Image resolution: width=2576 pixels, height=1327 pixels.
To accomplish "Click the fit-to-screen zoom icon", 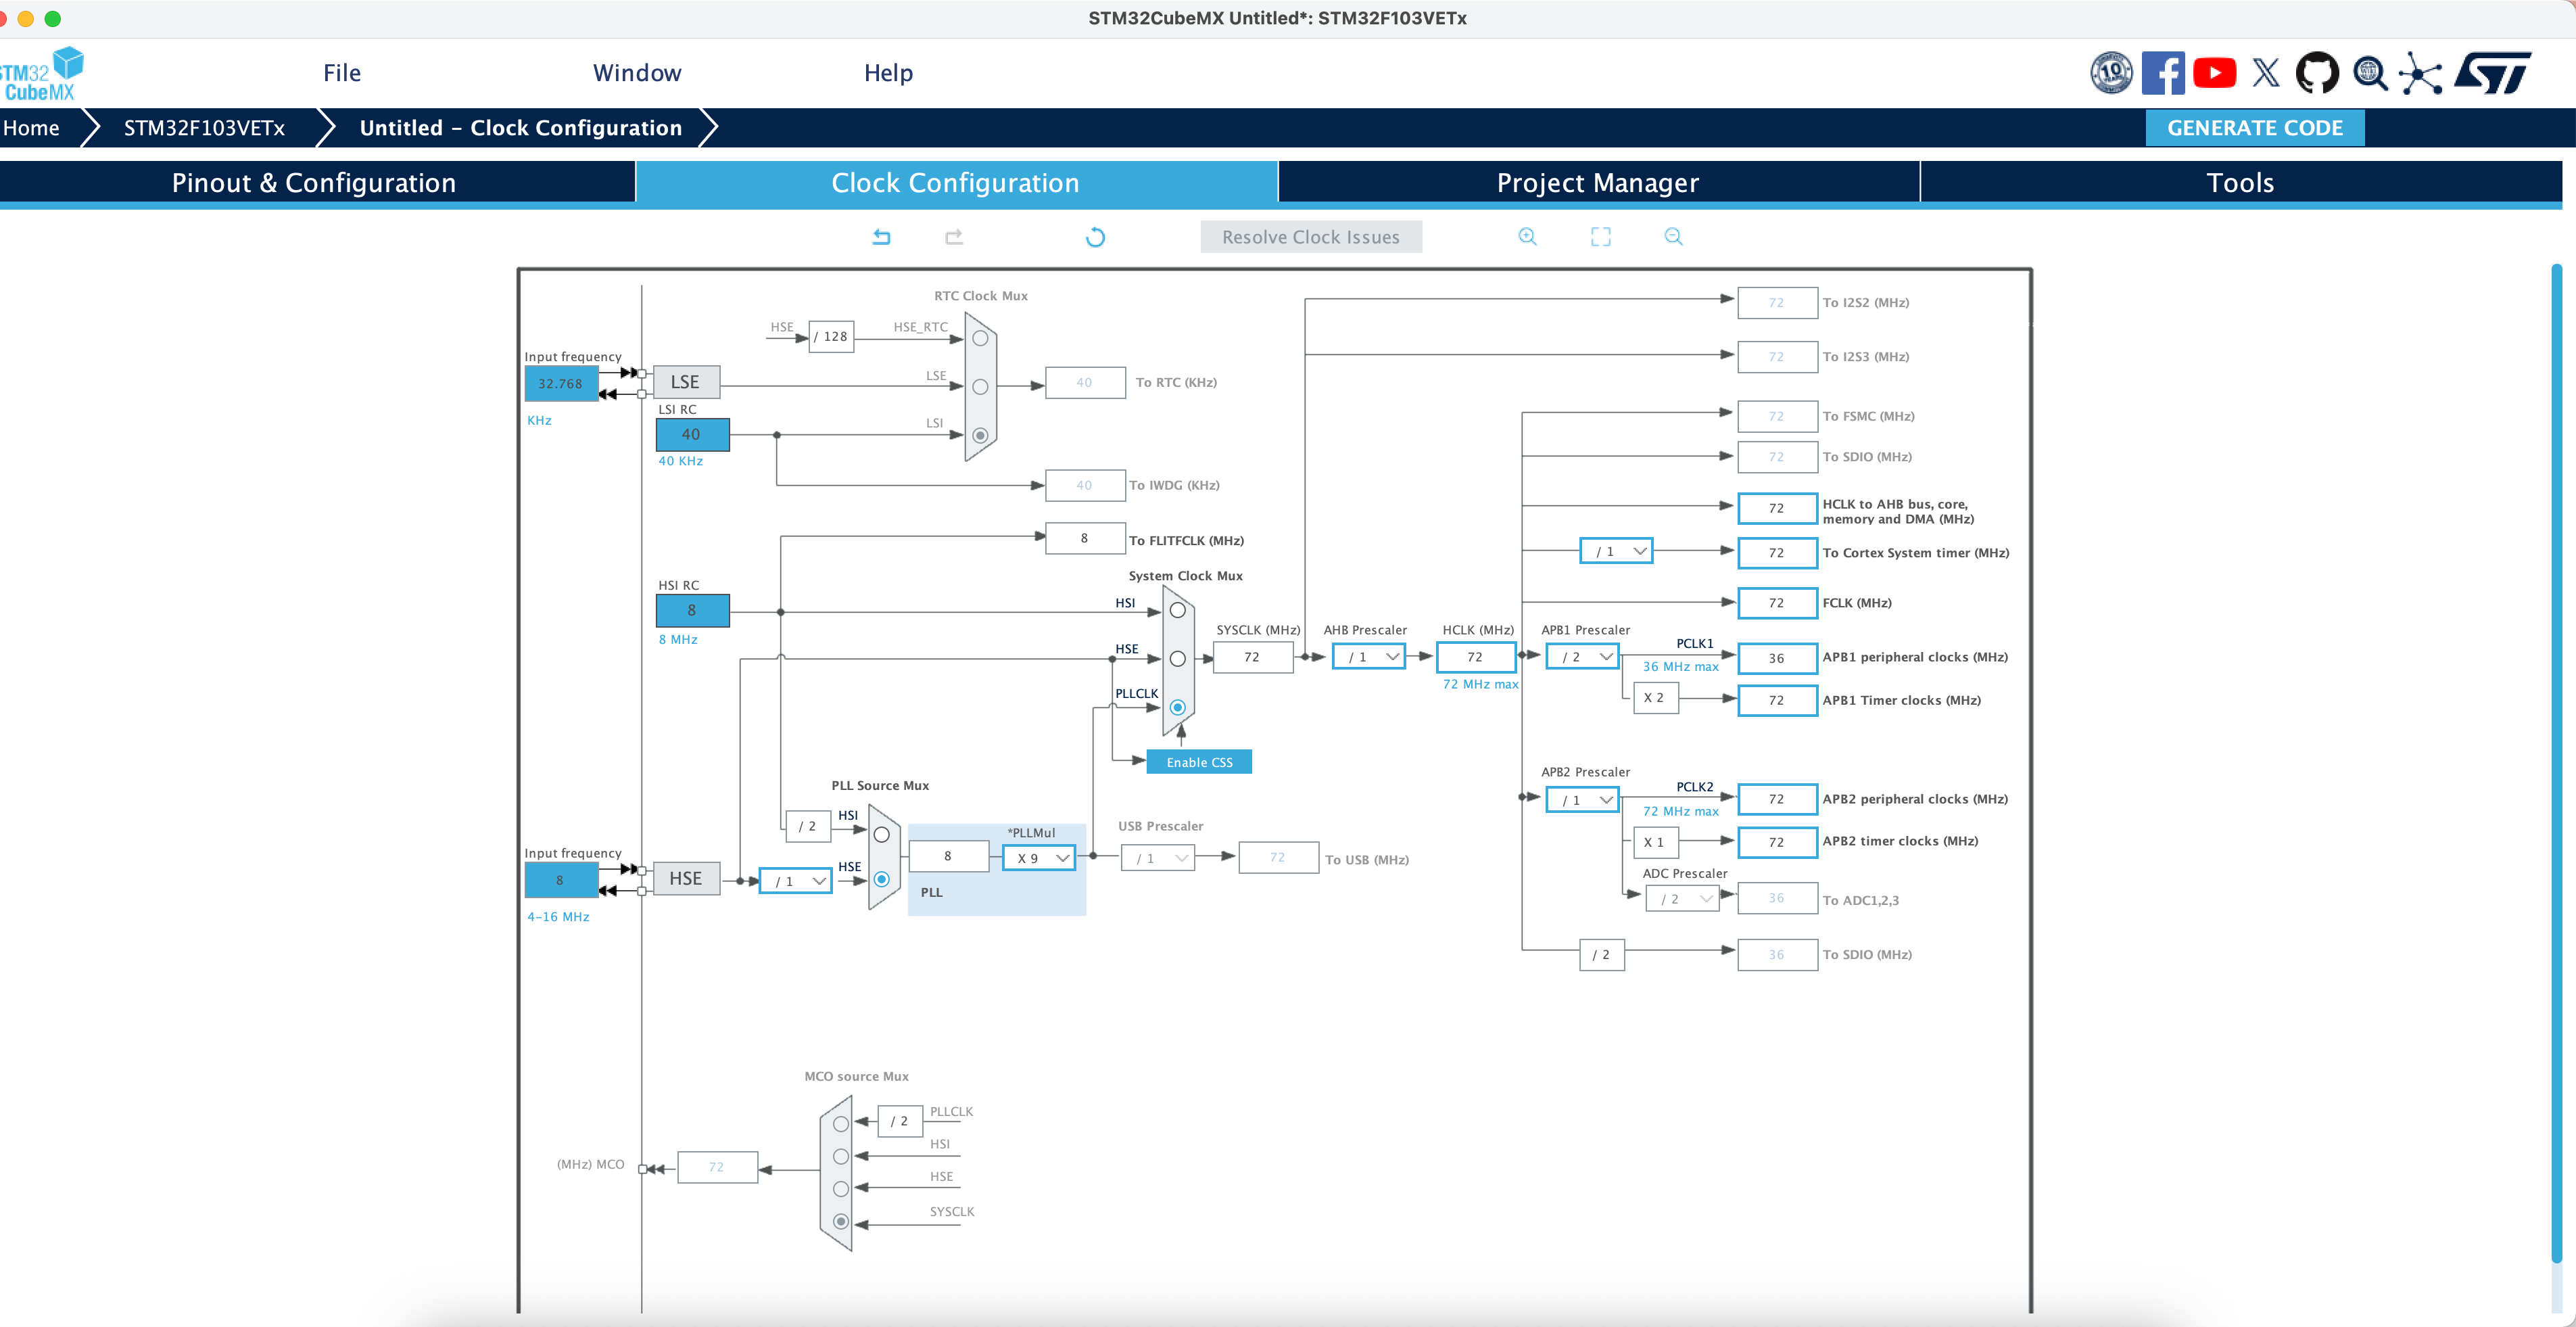I will click(1600, 237).
